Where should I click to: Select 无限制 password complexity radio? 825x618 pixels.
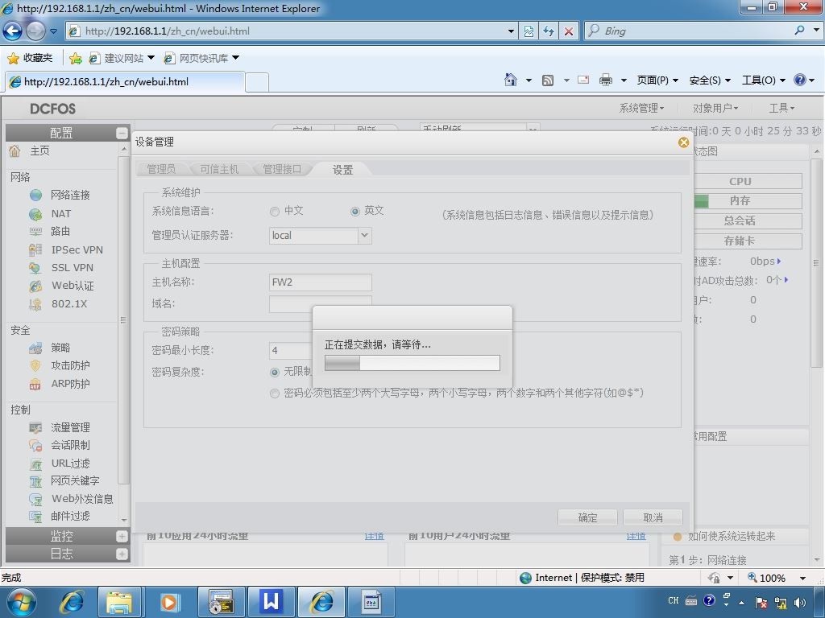click(274, 373)
